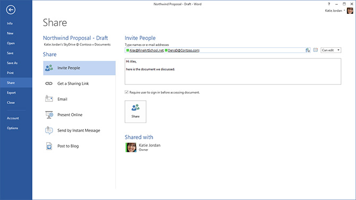Click the Post to Blog page icon

(x=49, y=146)
